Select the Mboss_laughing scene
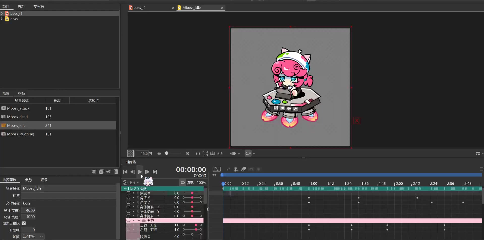This screenshot has height=240, width=484. (x=20, y=134)
